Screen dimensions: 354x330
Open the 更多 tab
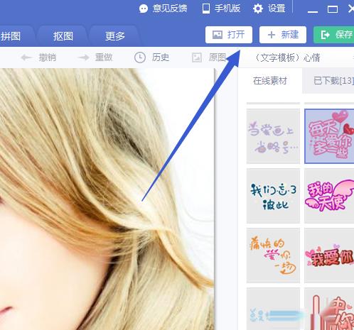(x=115, y=36)
